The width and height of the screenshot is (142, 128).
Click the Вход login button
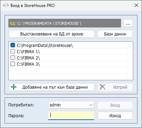tap(115, 105)
